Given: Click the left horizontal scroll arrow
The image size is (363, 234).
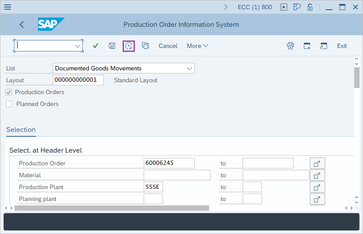Looking at the screenshot, I should coord(6,208).
